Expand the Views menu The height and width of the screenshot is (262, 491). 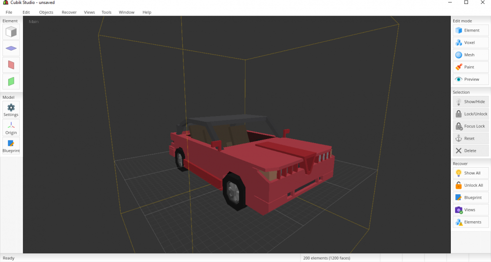point(89,12)
